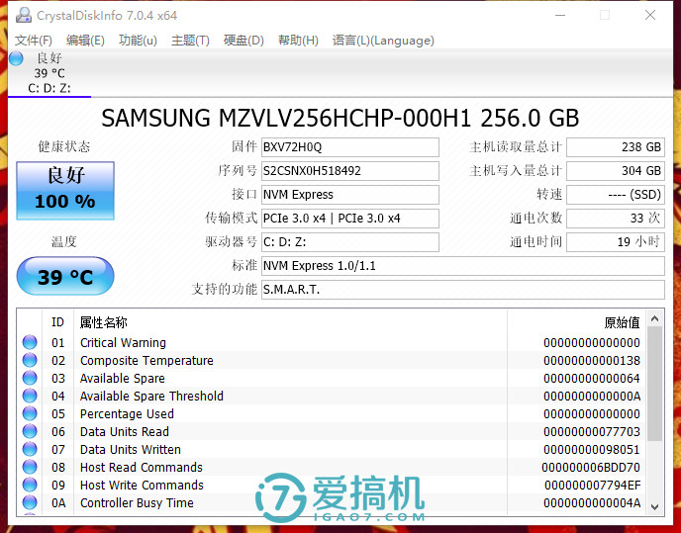Click the 原始值 column header

tap(576, 322)
